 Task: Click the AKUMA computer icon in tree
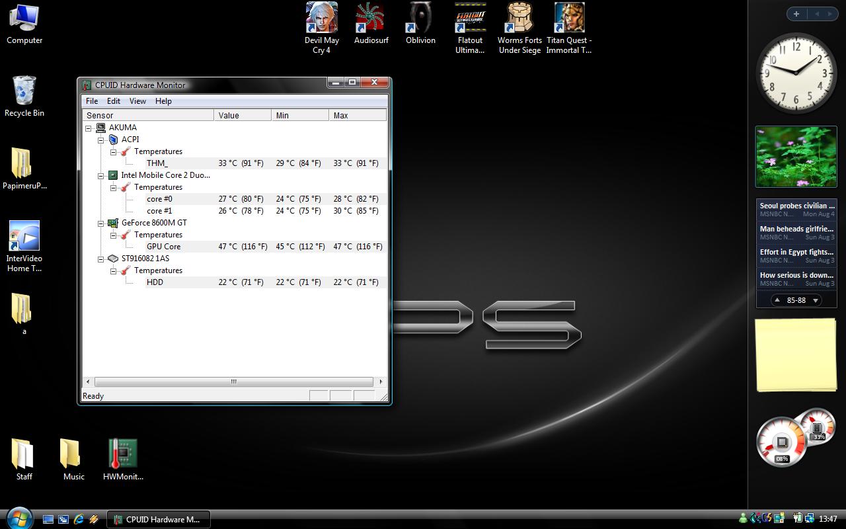(100, 128)
